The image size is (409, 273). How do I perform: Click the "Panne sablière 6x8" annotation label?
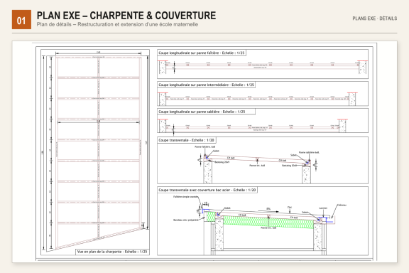tap(309, 152)
